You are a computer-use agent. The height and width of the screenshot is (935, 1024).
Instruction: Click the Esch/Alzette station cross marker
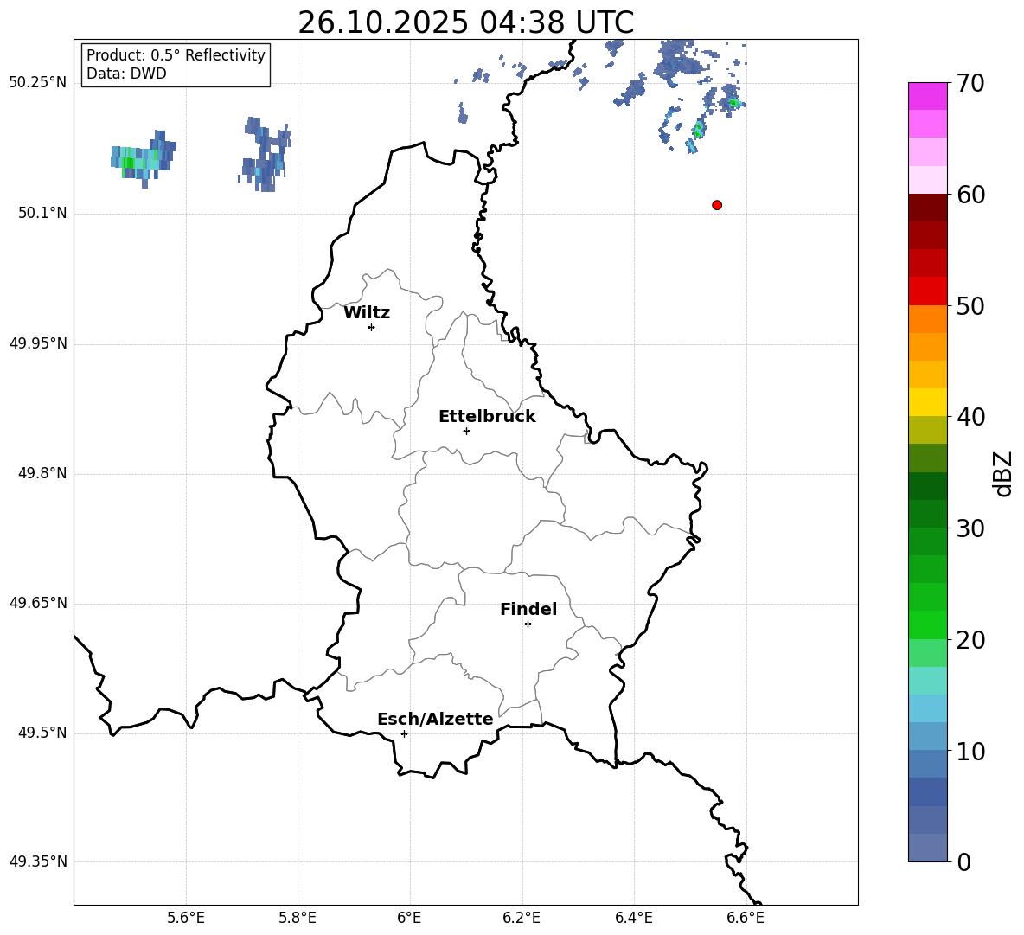[x=404, y=733]
